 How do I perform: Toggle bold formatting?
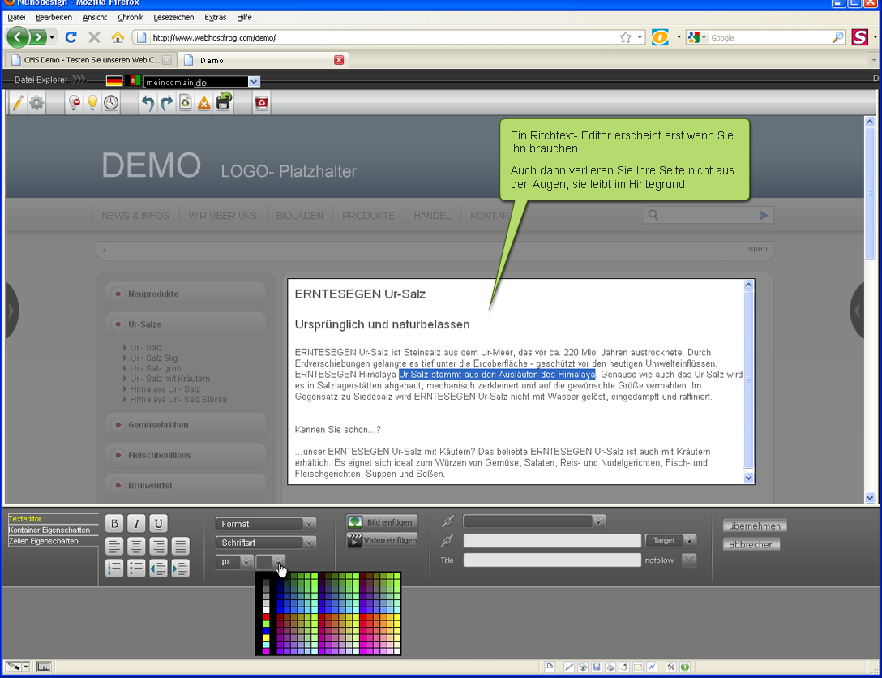coord(114,524)
